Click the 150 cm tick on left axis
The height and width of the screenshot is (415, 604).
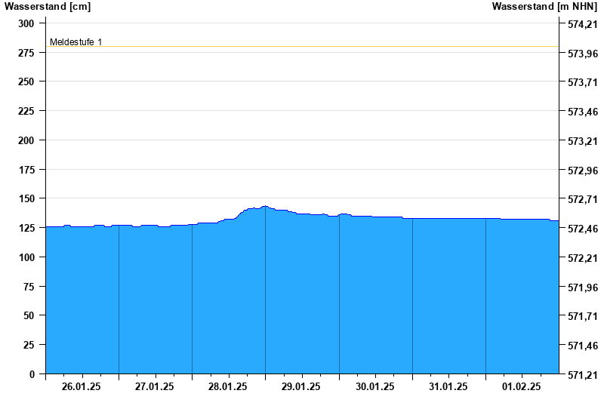[x=26, y=198]
